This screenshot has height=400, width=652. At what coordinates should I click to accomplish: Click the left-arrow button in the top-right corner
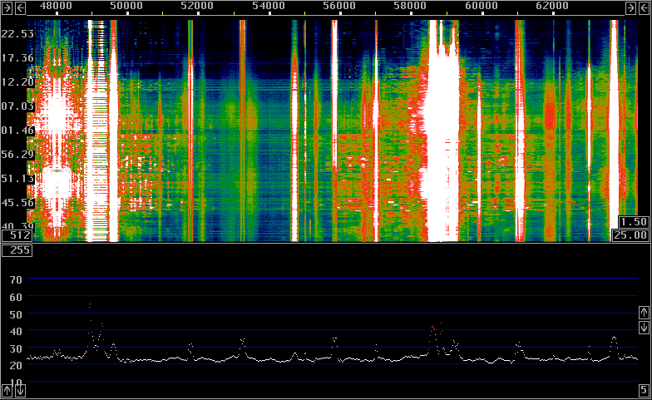644,7
